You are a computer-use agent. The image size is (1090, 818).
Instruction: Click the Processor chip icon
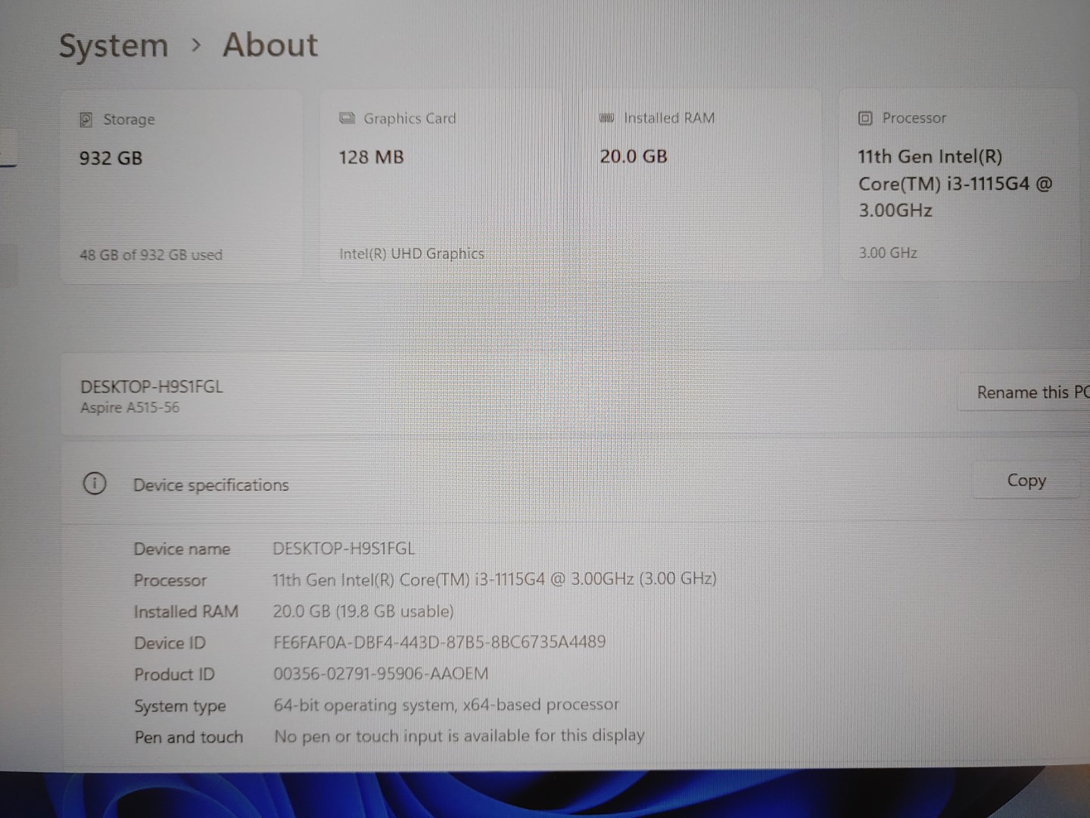[865, 118]
